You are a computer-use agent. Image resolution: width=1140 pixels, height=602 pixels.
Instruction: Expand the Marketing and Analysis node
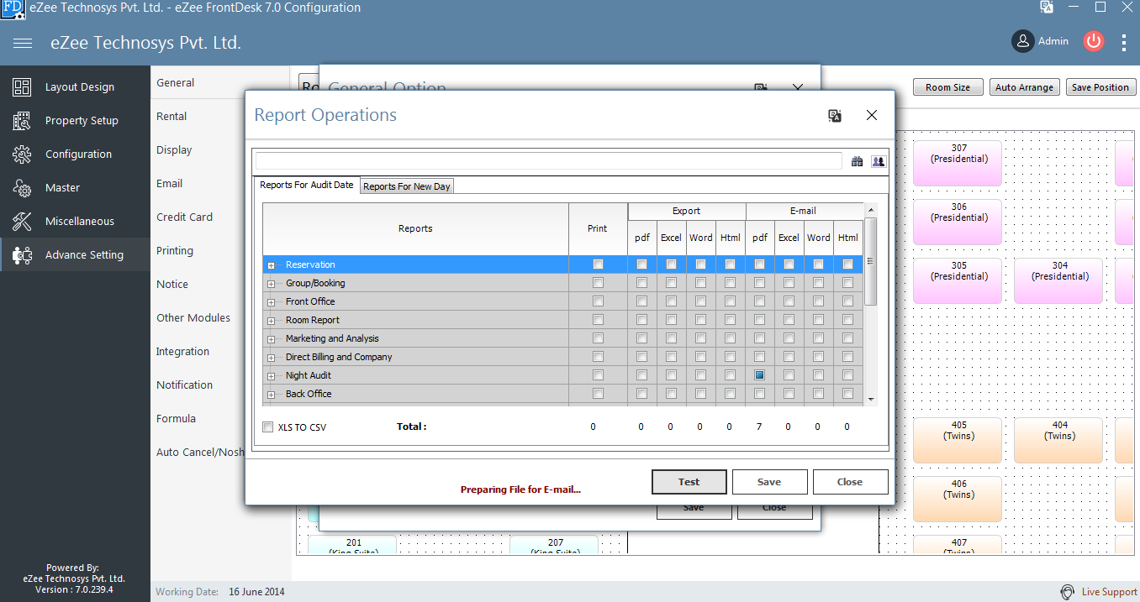point(272,339)
